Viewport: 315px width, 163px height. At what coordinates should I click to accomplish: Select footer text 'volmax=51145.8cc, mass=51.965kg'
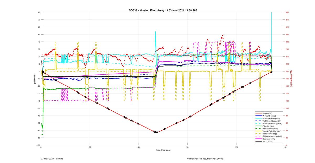pos(206,158)
